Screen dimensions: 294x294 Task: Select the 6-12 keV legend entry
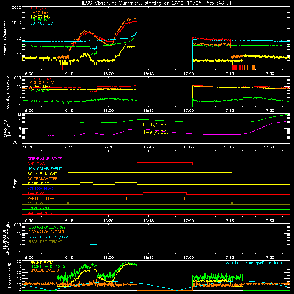39,12
